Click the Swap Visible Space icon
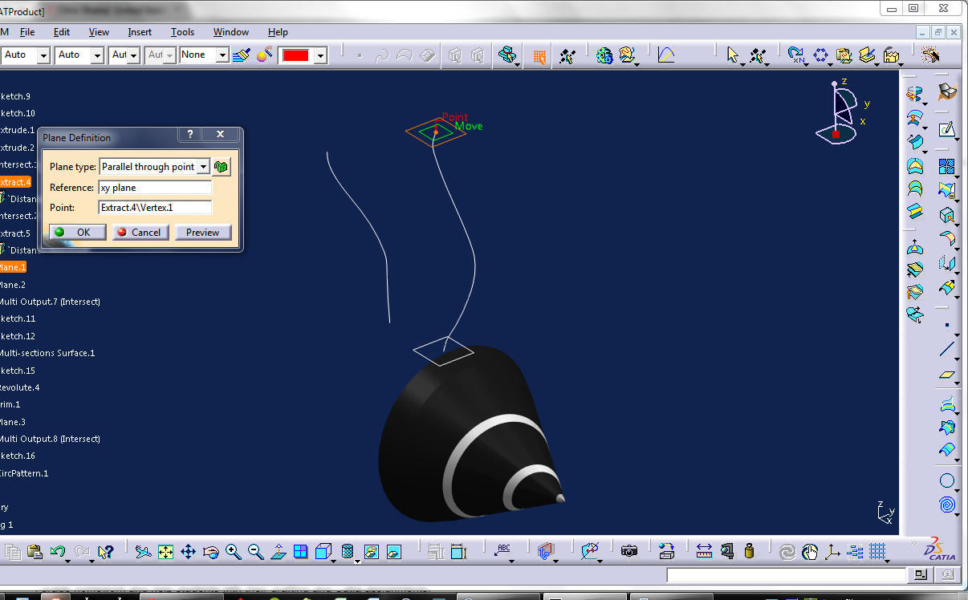 click(x=394, y=551)
